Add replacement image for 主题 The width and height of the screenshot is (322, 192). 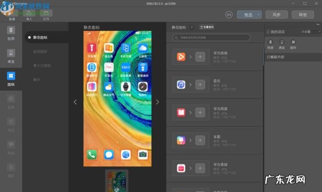tap(200, 141)
